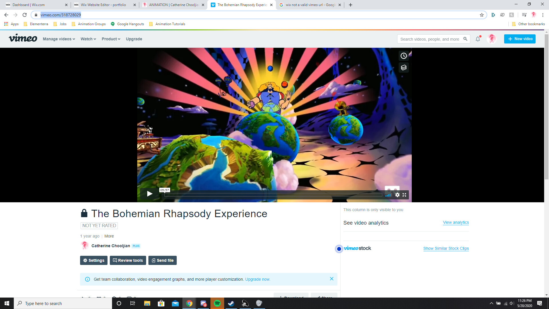Open the Animation Groups bookmark folder

(89, 24)
